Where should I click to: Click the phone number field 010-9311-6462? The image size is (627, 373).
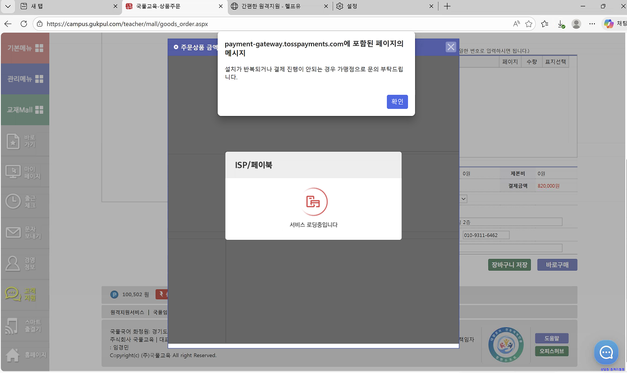(x=486, y=235)
